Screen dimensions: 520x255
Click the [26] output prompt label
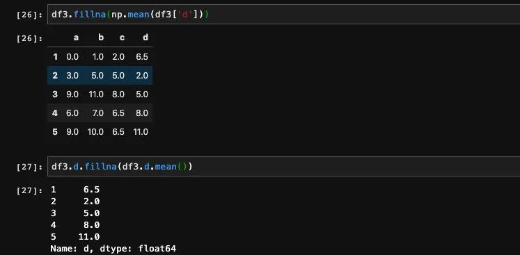click(29, 38)
